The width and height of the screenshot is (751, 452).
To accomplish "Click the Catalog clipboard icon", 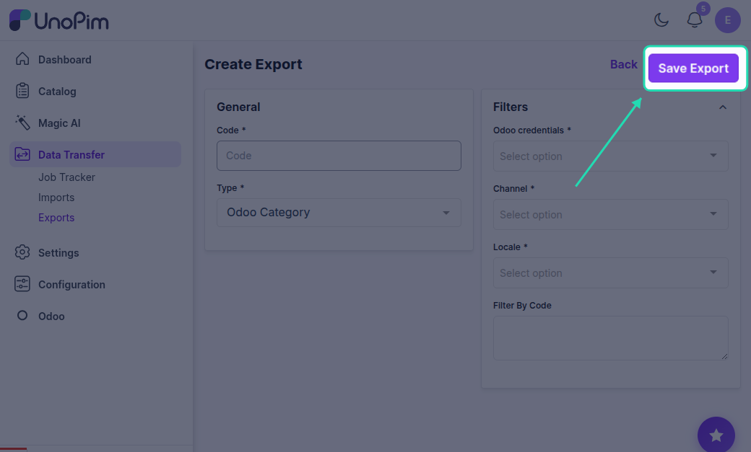I will (22, 91).
